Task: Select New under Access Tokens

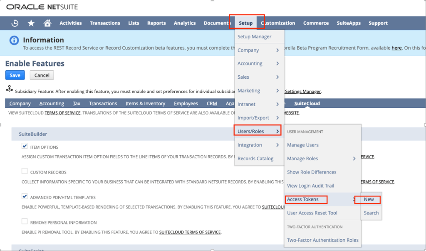Action: tap(369, 199)
